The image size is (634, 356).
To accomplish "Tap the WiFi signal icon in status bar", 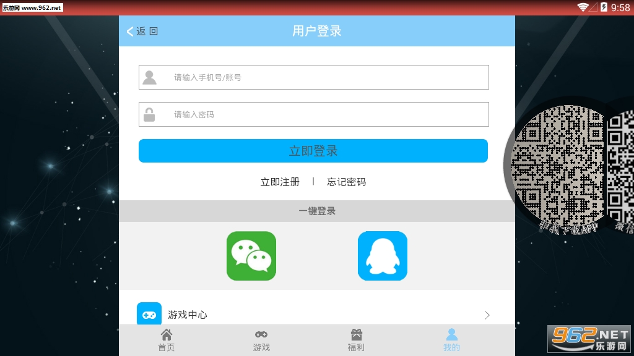I will pyautogui.click(x=583, y=7).
